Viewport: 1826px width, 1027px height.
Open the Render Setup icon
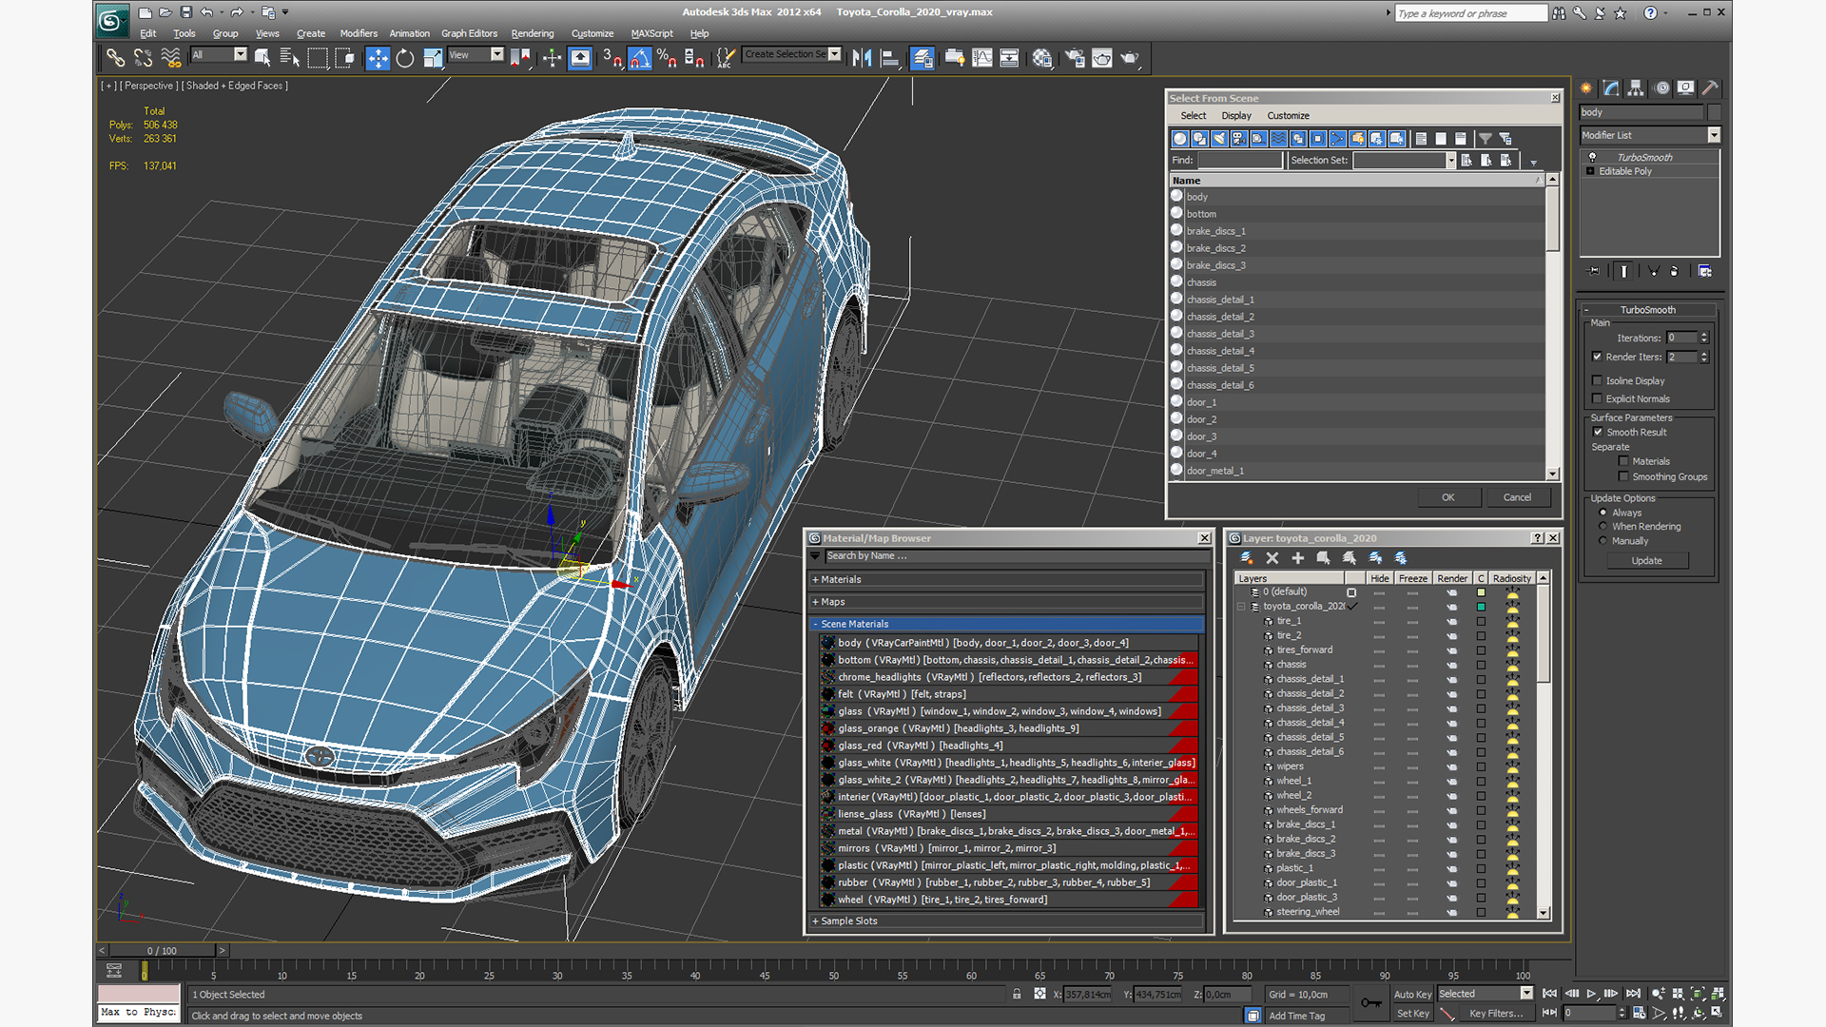tap(1075, 58)
